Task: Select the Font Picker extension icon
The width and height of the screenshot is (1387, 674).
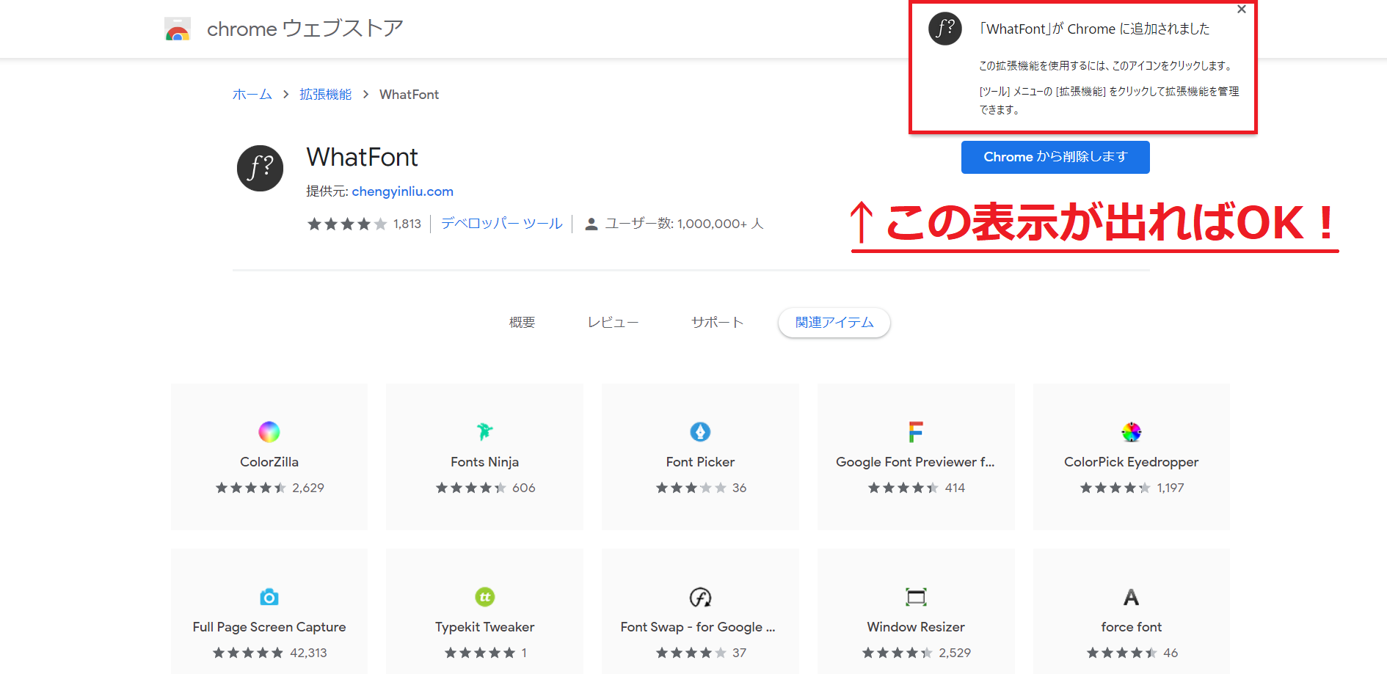Action: (700, 432)
